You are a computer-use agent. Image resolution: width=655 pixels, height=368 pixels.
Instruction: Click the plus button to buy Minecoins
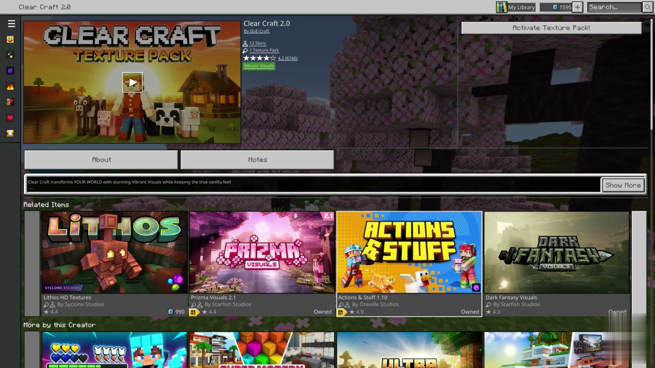coord(577,7)
